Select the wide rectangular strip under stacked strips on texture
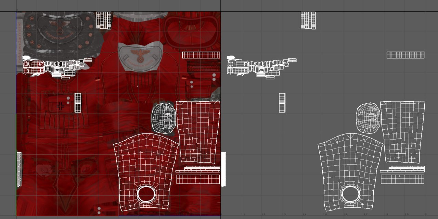Image resolution: width=438 pixels, height=219 pixels. (x=198, y=179)
